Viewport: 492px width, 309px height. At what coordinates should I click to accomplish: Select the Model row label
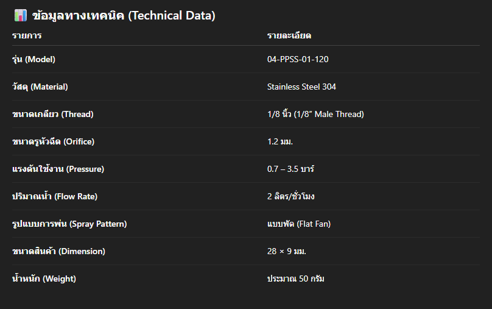(34, 59)
